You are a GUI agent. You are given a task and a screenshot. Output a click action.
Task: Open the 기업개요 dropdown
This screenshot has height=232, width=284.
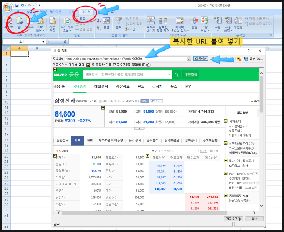156,101
